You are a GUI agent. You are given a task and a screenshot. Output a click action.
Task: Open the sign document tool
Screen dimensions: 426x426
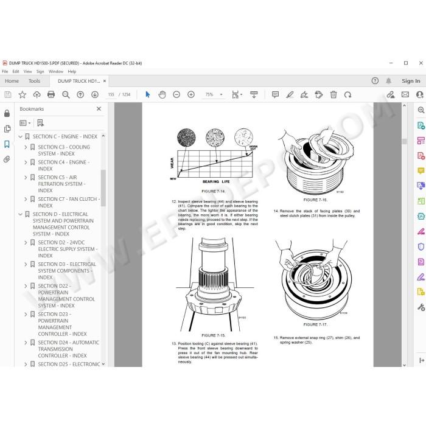point(304,94)
